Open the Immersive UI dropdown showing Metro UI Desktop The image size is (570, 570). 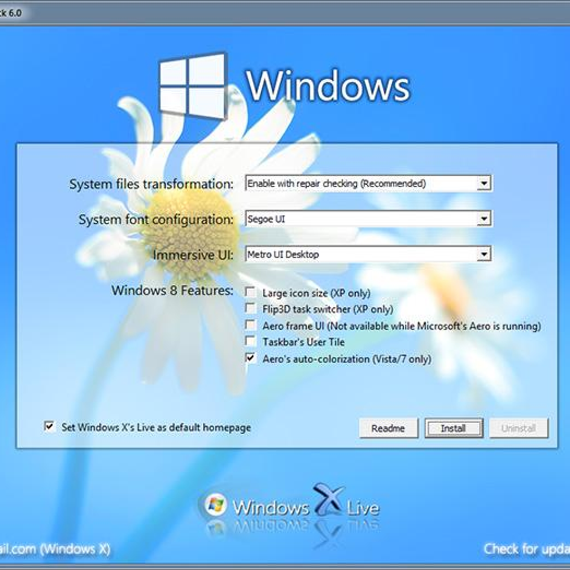(369, 255)
